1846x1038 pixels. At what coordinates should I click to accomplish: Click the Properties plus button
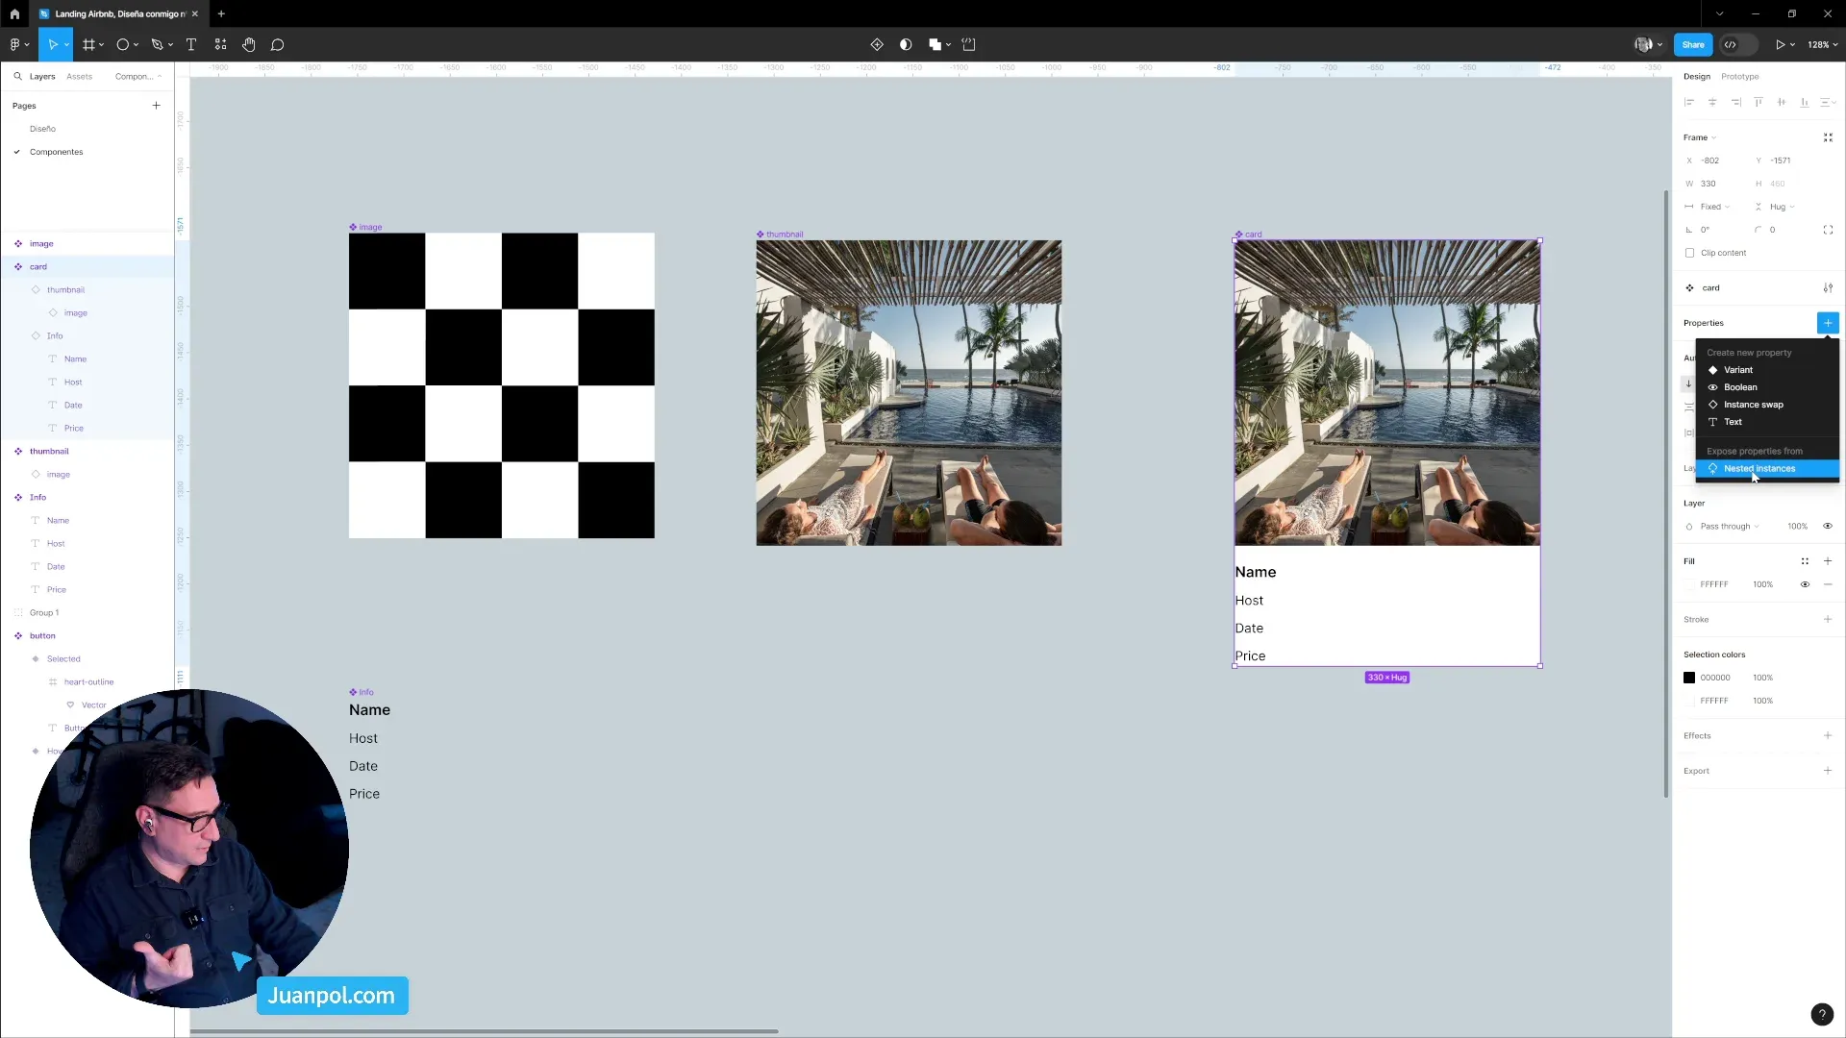(1828, 323)
